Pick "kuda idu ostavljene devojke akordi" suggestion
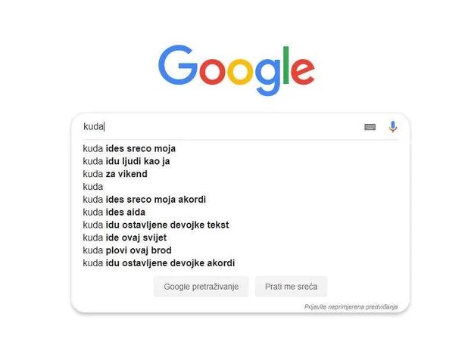 (159, 263)
